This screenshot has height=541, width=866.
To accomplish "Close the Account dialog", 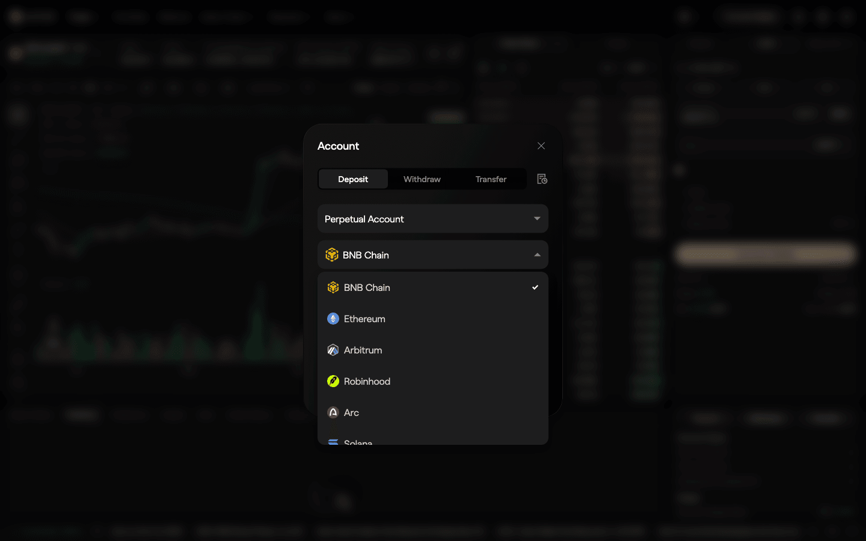I will click(x=541, y=146).
